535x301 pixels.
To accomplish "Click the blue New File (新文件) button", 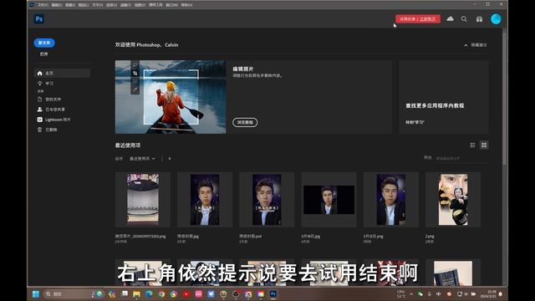I will point(44,43).
